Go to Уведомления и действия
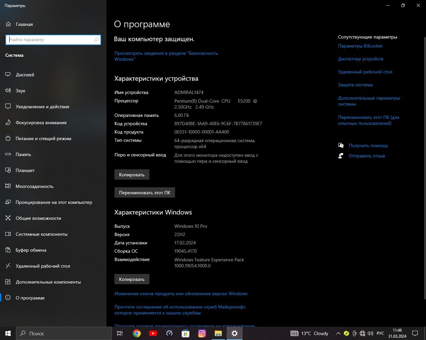This screenshot has height=340, width=426. coord(53,107)
